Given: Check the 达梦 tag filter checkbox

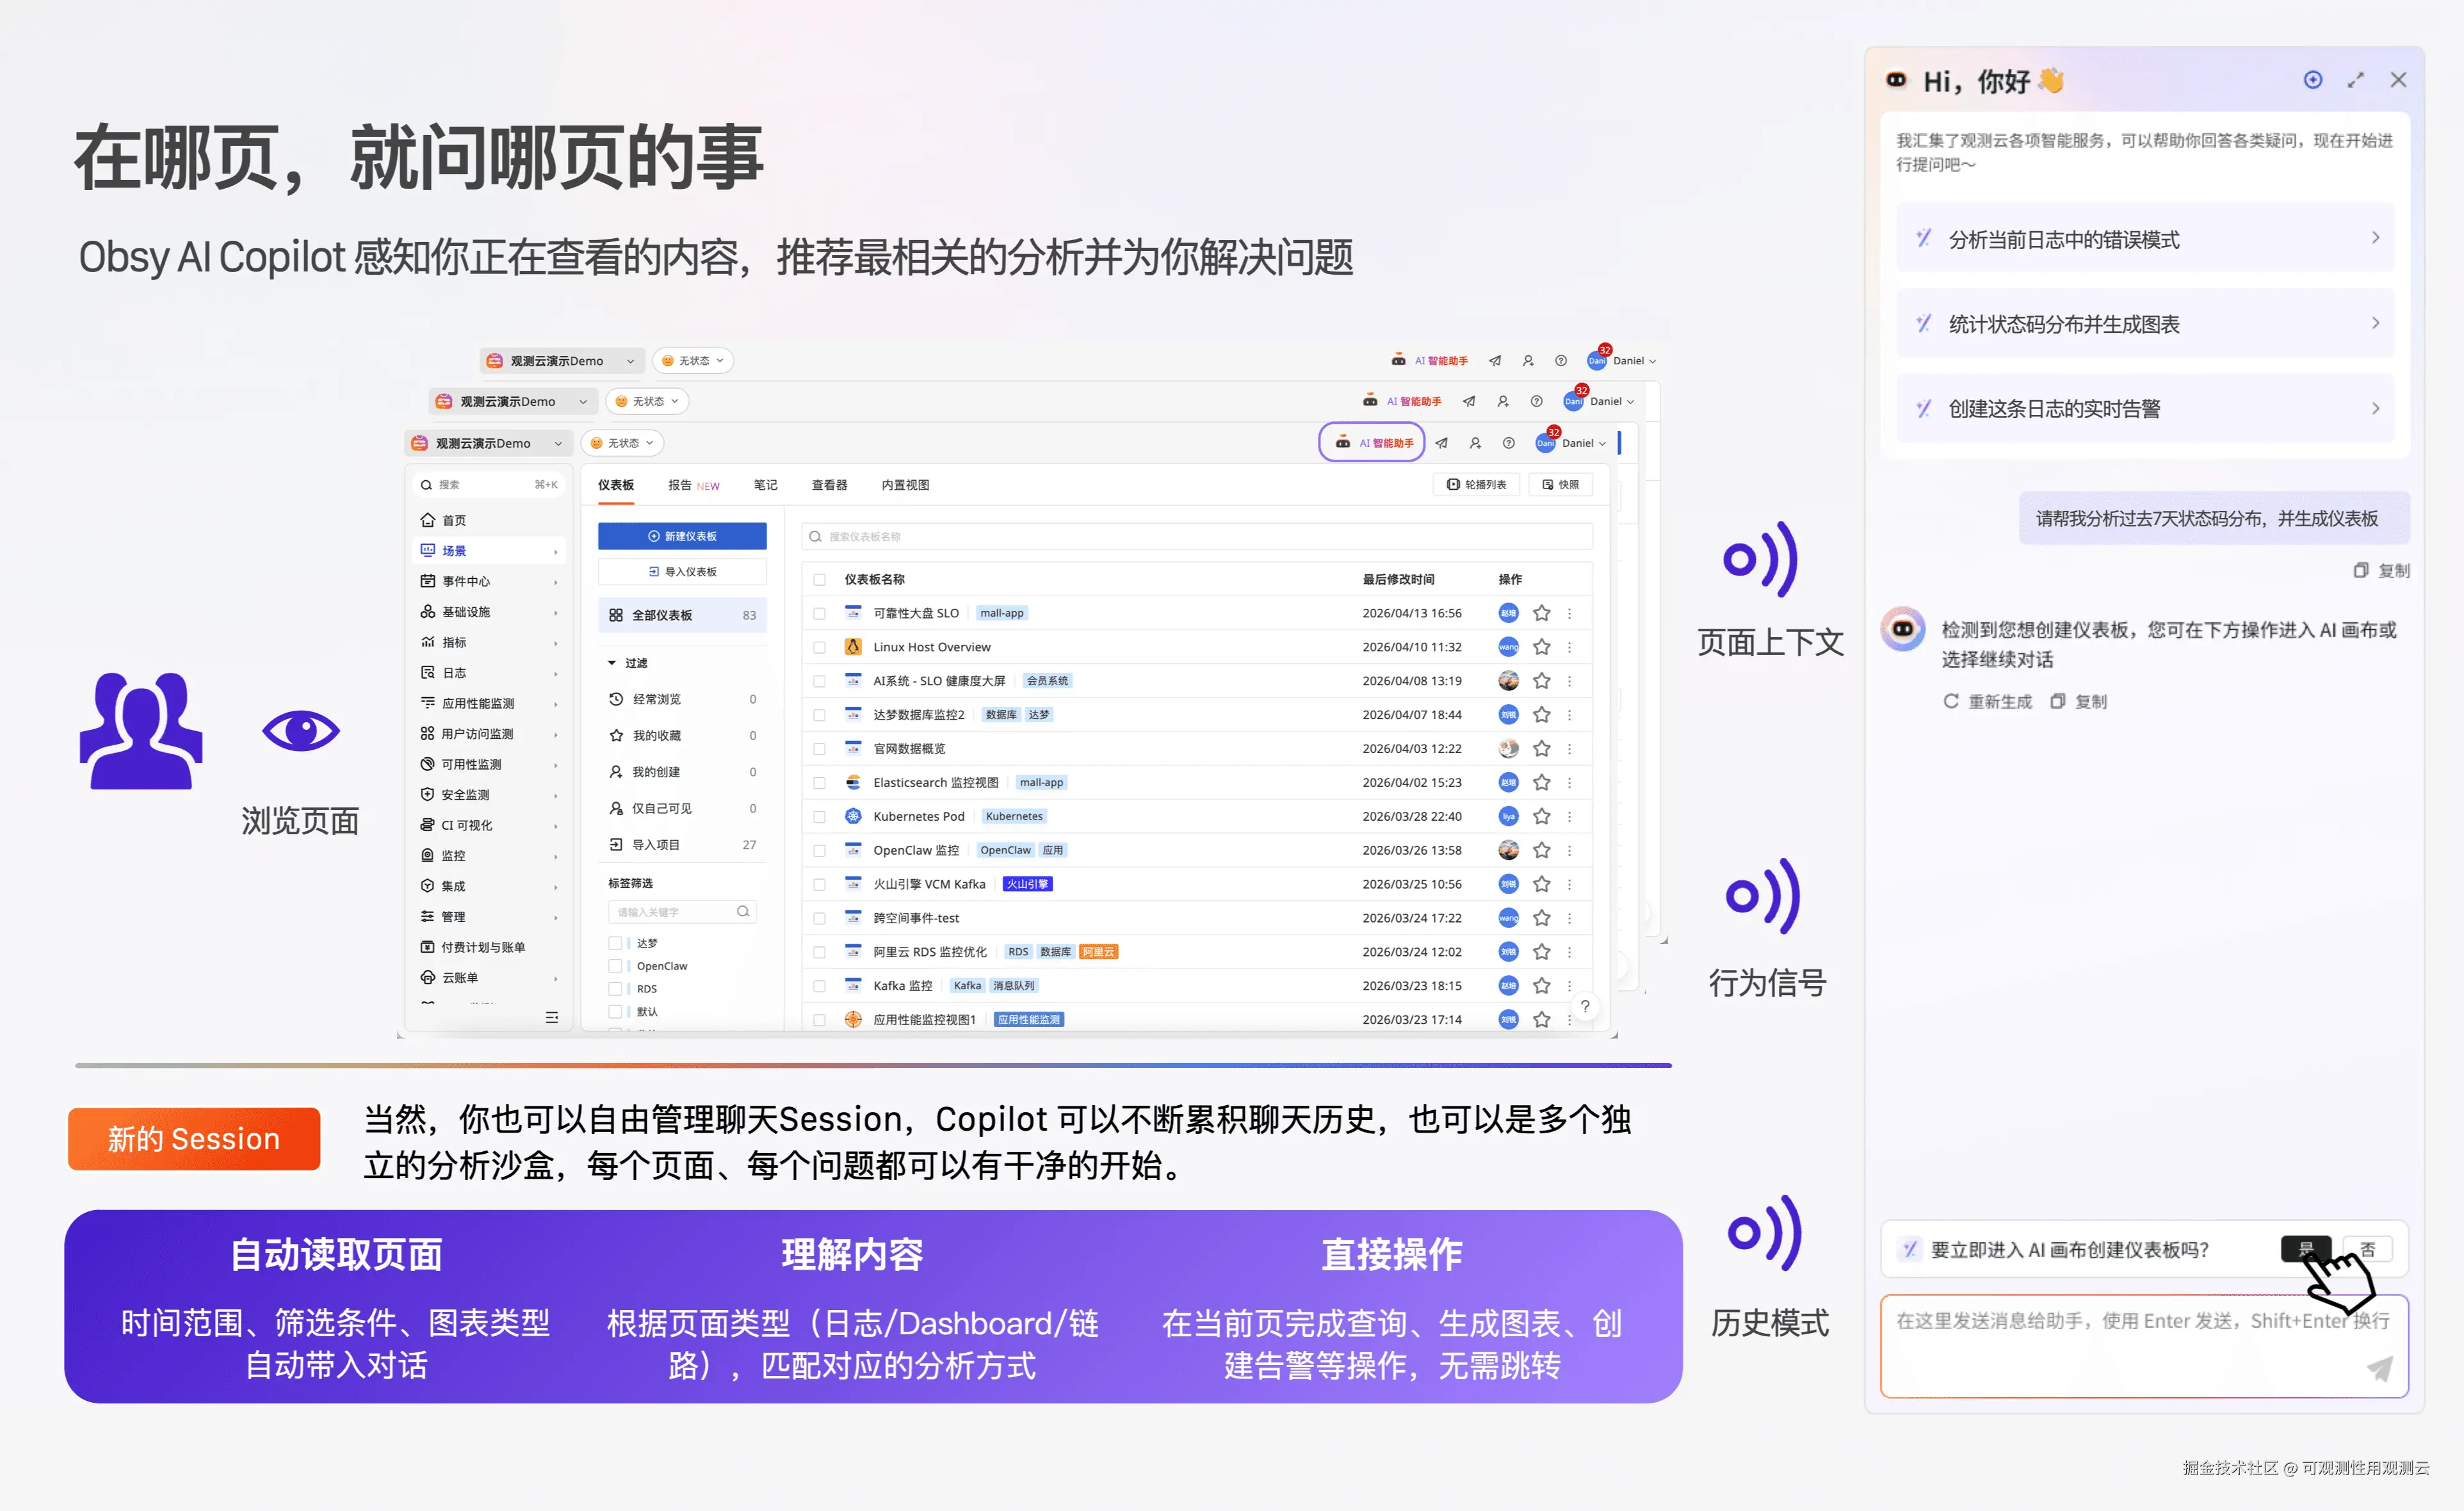Looking at the screenshot, I should tap(615, 943).
